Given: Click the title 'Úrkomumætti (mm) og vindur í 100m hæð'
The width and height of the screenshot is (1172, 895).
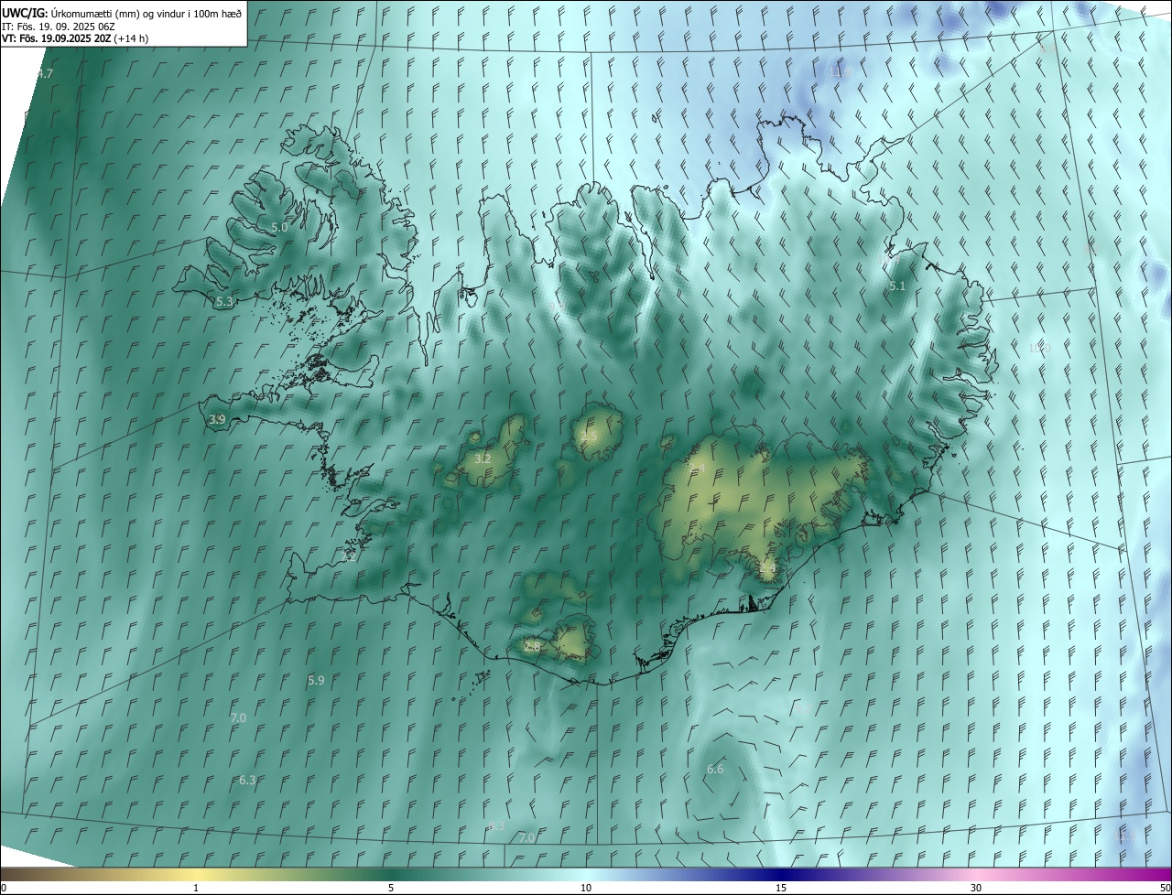Looking at the screenshot, I should (146, 13).
